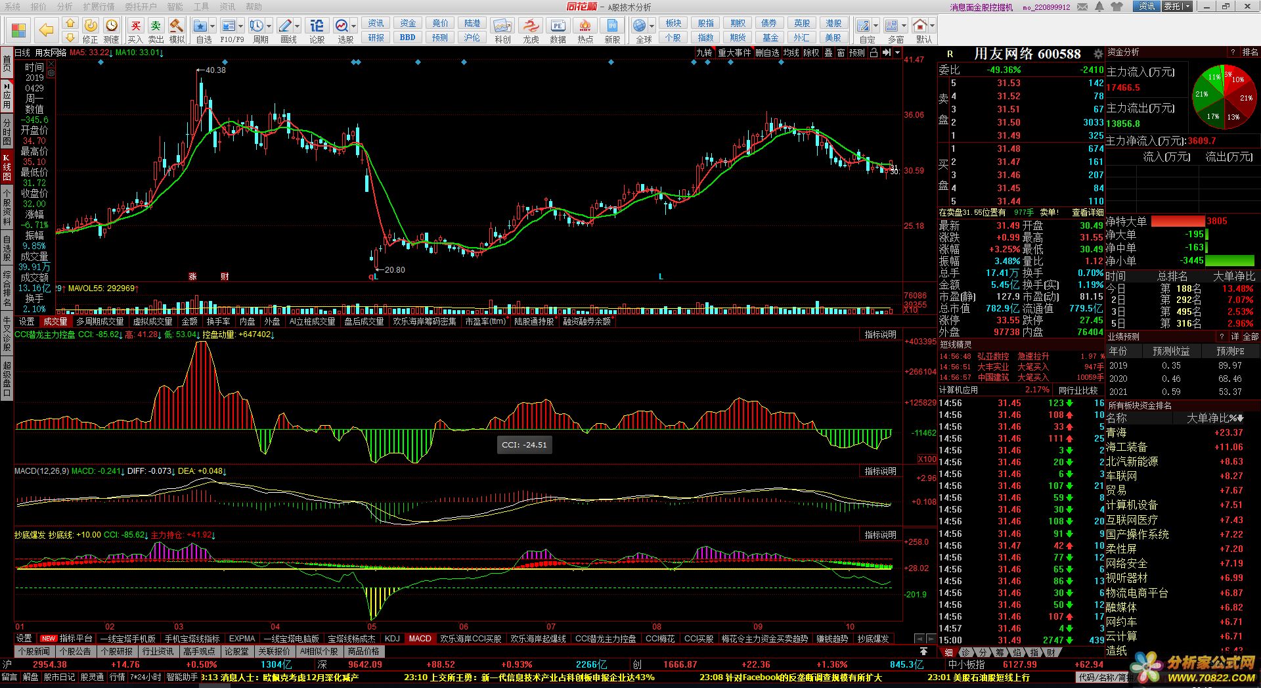The width and height of the screenshot is (1261, 688).
Task: Toggle 叠 overlay mode on chart
Action: (x=828, y=53)
